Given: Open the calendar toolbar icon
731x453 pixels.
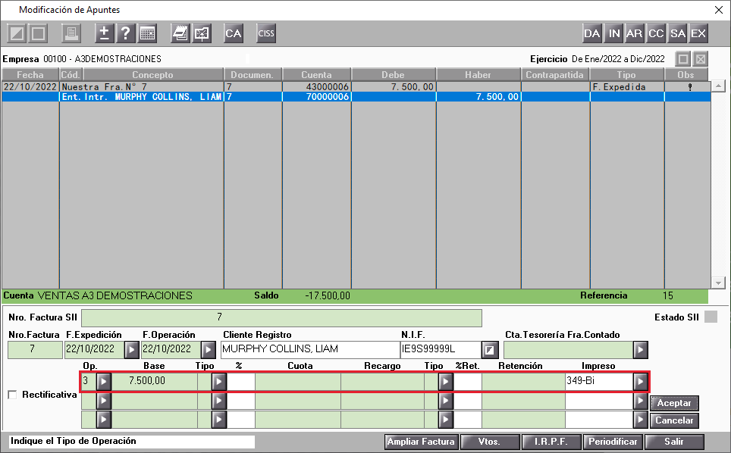Looking at the screenshot, I should 147,33.
